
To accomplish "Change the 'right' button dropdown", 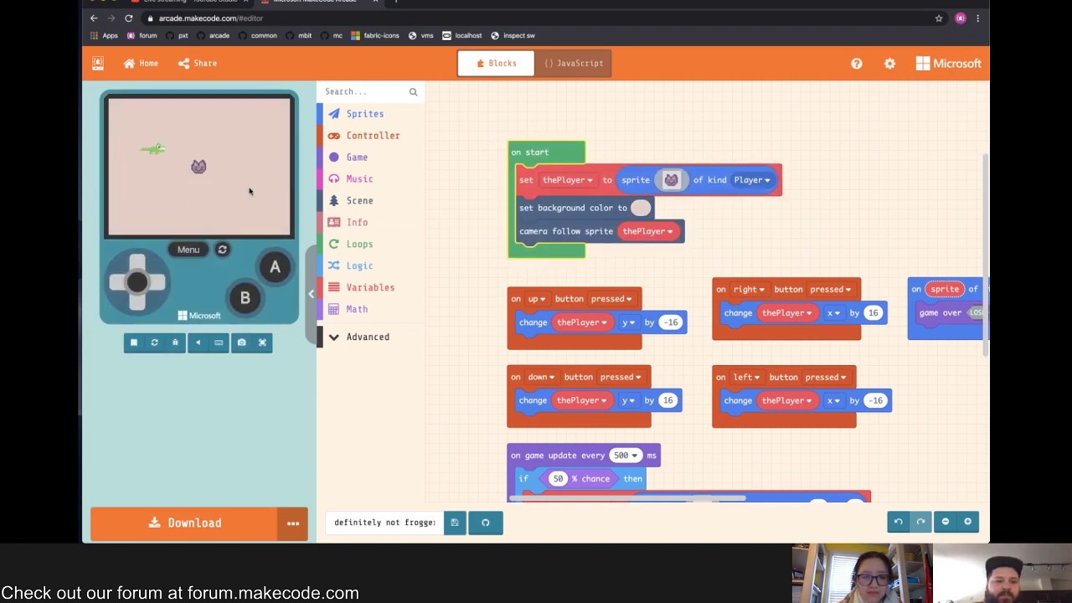I will tap(750, 290).
